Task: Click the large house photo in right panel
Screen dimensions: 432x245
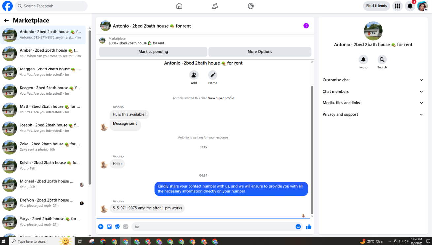Action: pos(373,31)
